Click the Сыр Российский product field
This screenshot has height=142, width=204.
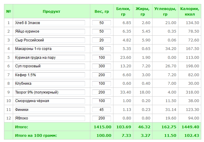coord(50,40)
